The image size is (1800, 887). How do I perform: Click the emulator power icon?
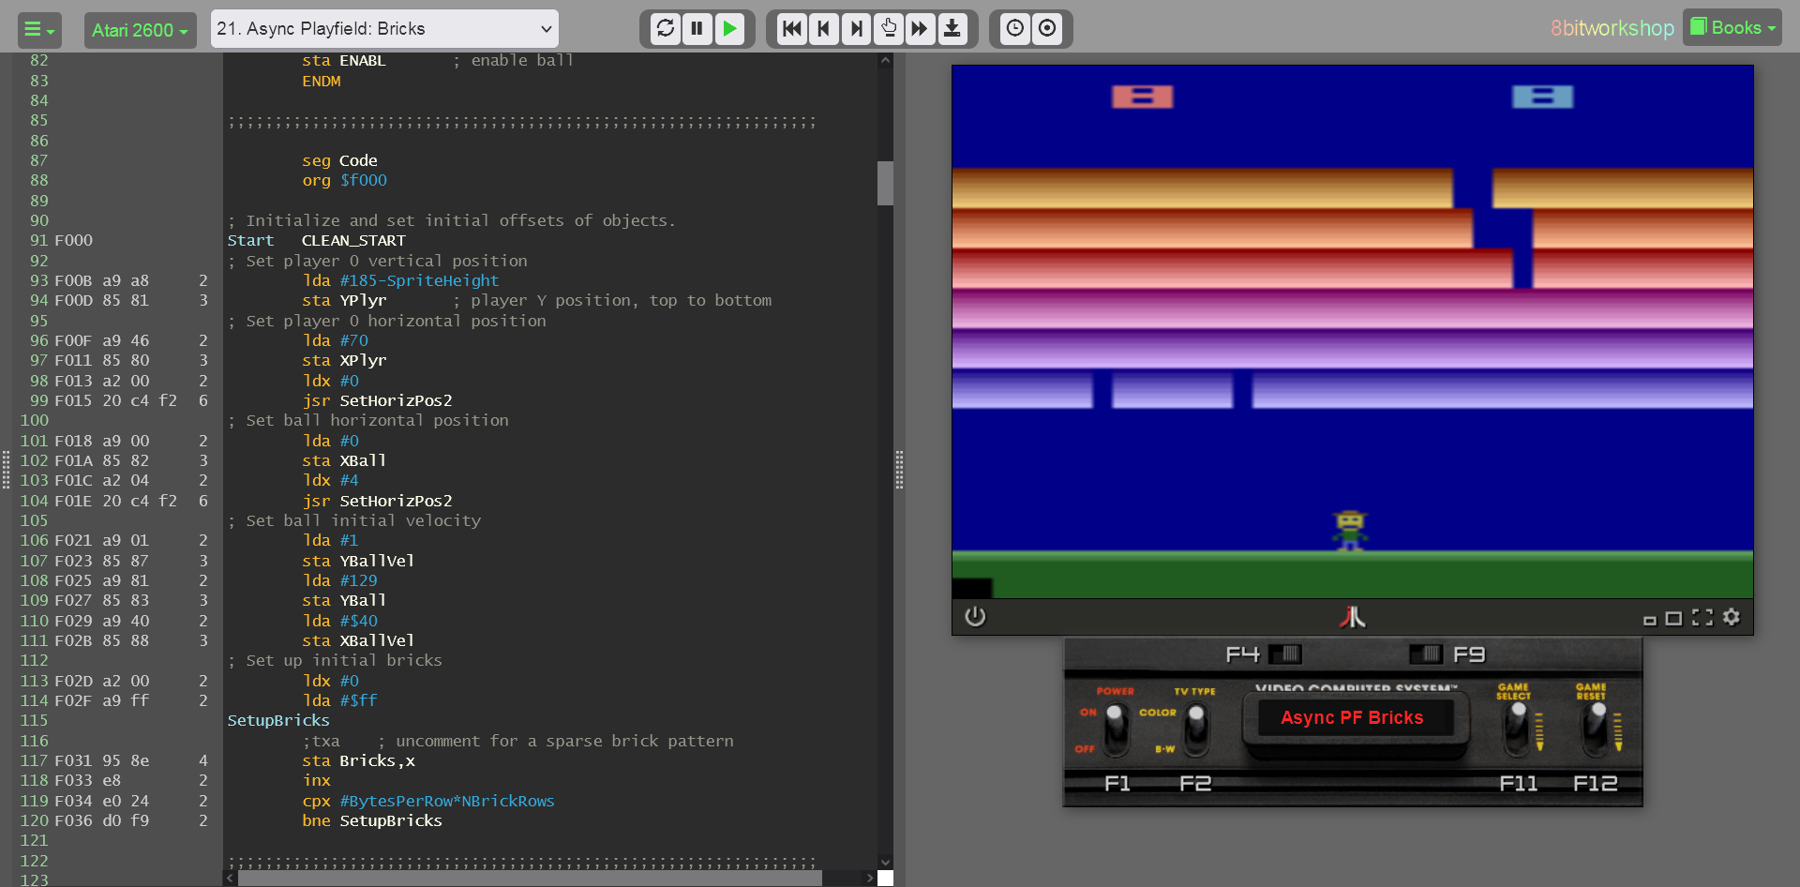[975, 616]
